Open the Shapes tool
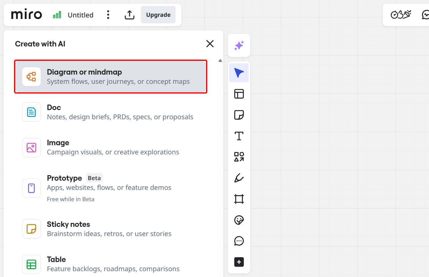Image resolution: width=429 pixels, height=277 pixels. coord(239,157)
